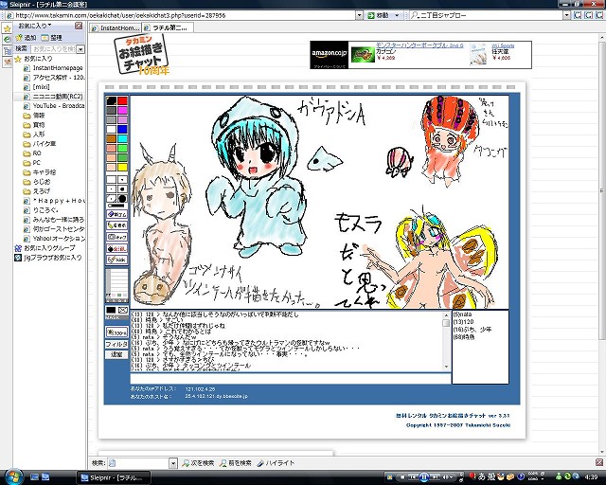The width and height of the screenshot is (606, 485).
Task: Click the page find text field
Action: click(138, 463)
